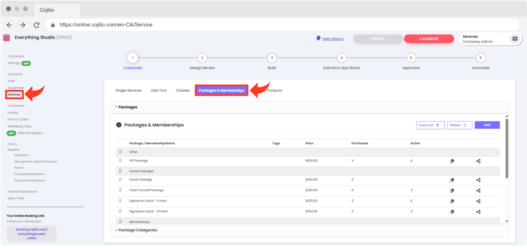This screenshot has width=527, height=248.
Task: Open Payroll under Reports
Action: pos(19,168)
